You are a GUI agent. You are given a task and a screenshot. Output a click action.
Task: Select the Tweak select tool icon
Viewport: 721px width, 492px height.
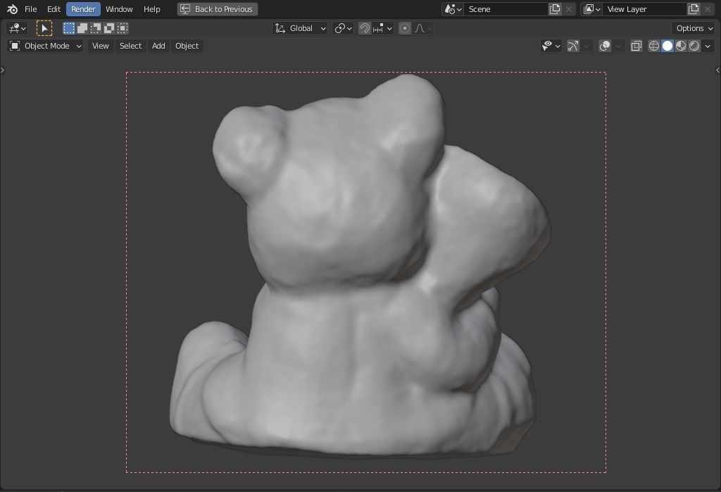click(44, 28)
